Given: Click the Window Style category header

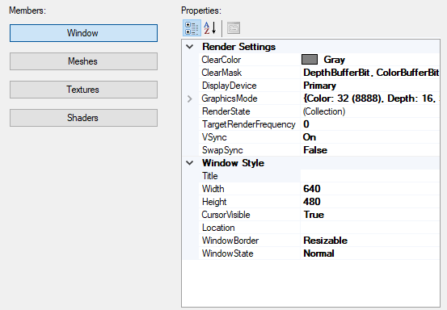Looking at the screenshot, I should [233, 163].
